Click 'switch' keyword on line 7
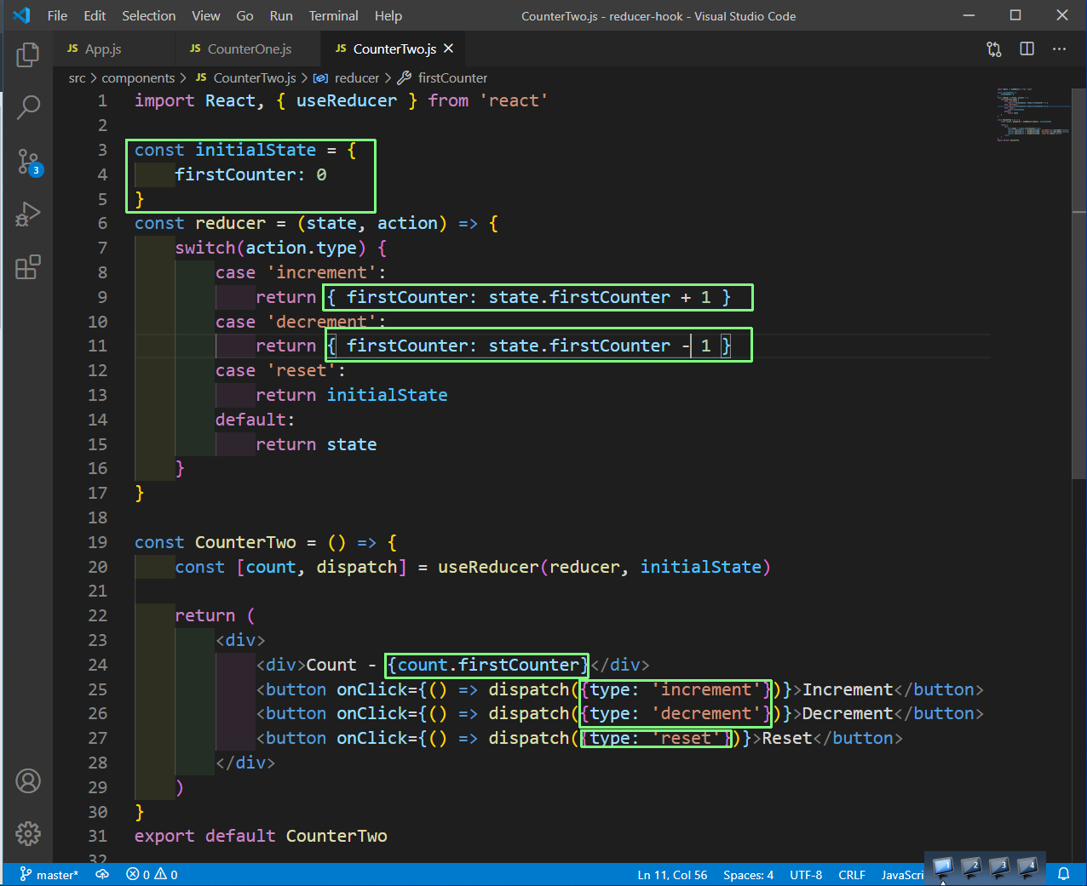Image resolution: width=1087 pixels, height=886 pixels. point(205,248)
